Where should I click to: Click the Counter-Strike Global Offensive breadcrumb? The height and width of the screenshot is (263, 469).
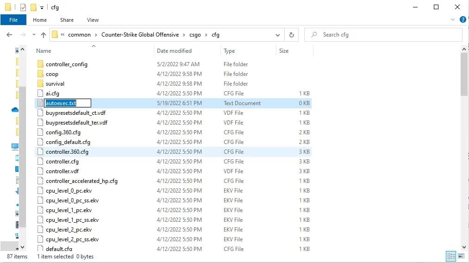140,35
